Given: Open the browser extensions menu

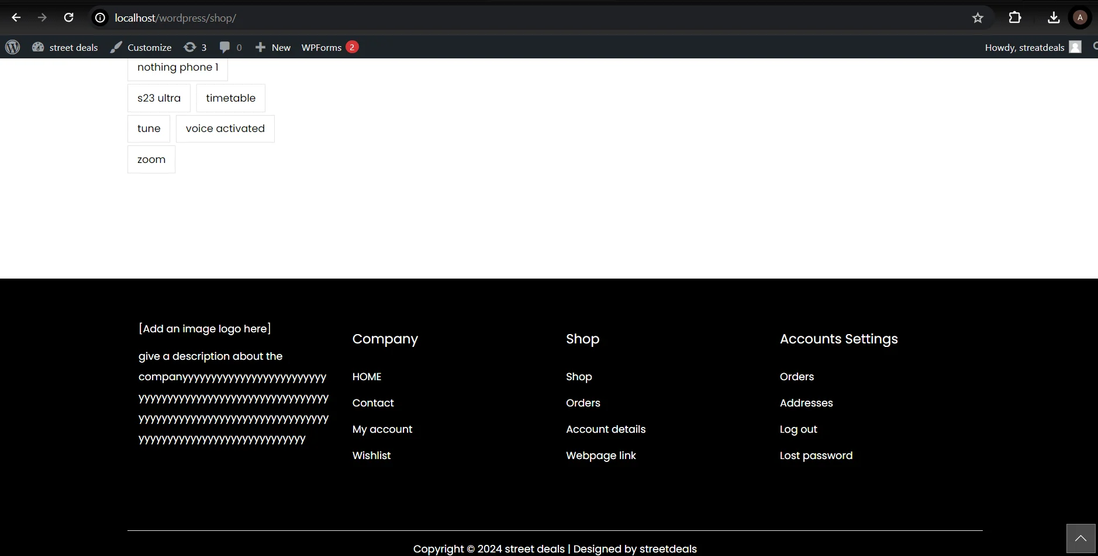Looking at the screenshot, I should (x=1015, y=18).
